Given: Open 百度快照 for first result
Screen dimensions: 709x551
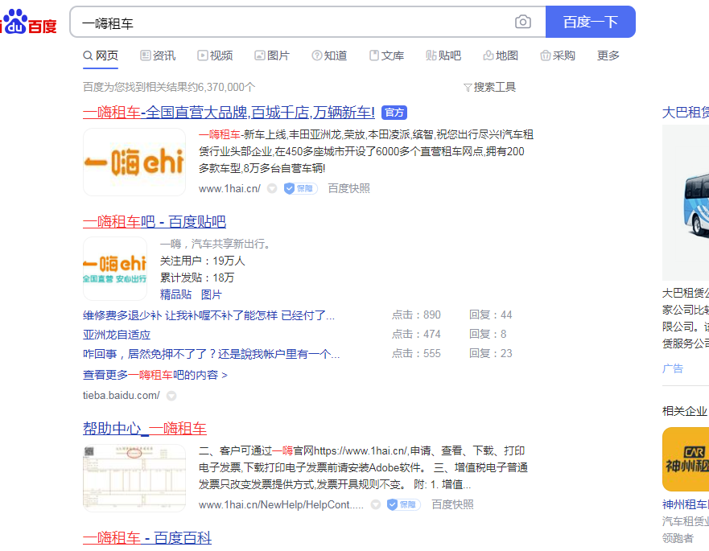Looking at the screenshot, I should [x=348, y=188].
